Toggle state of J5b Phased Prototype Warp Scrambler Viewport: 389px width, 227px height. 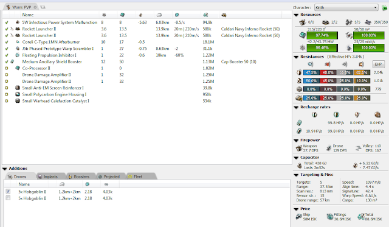pyautogui.click(x=7, y=49)
